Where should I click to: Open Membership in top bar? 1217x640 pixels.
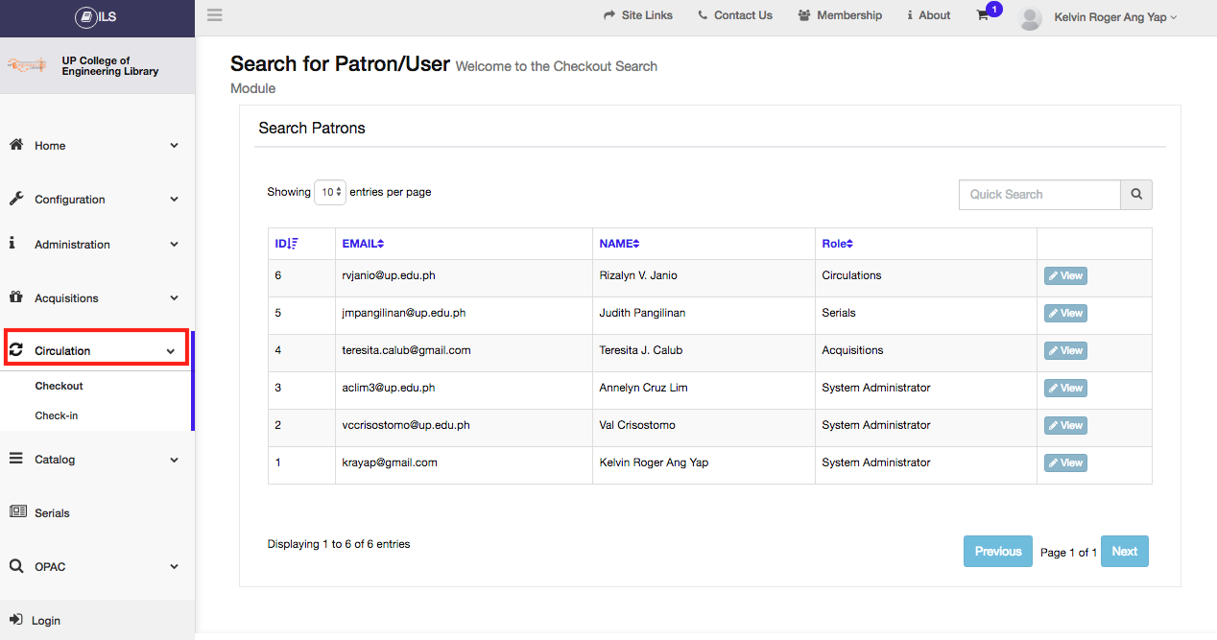pos(840,15)
